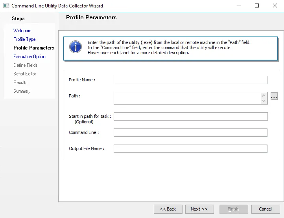
Task: Open the Execution Options step
Action: tap(30, 57)
